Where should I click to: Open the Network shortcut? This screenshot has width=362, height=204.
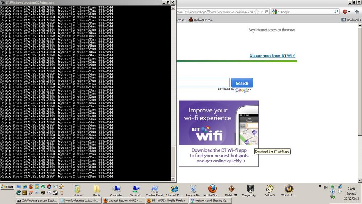tap(135, 191)
